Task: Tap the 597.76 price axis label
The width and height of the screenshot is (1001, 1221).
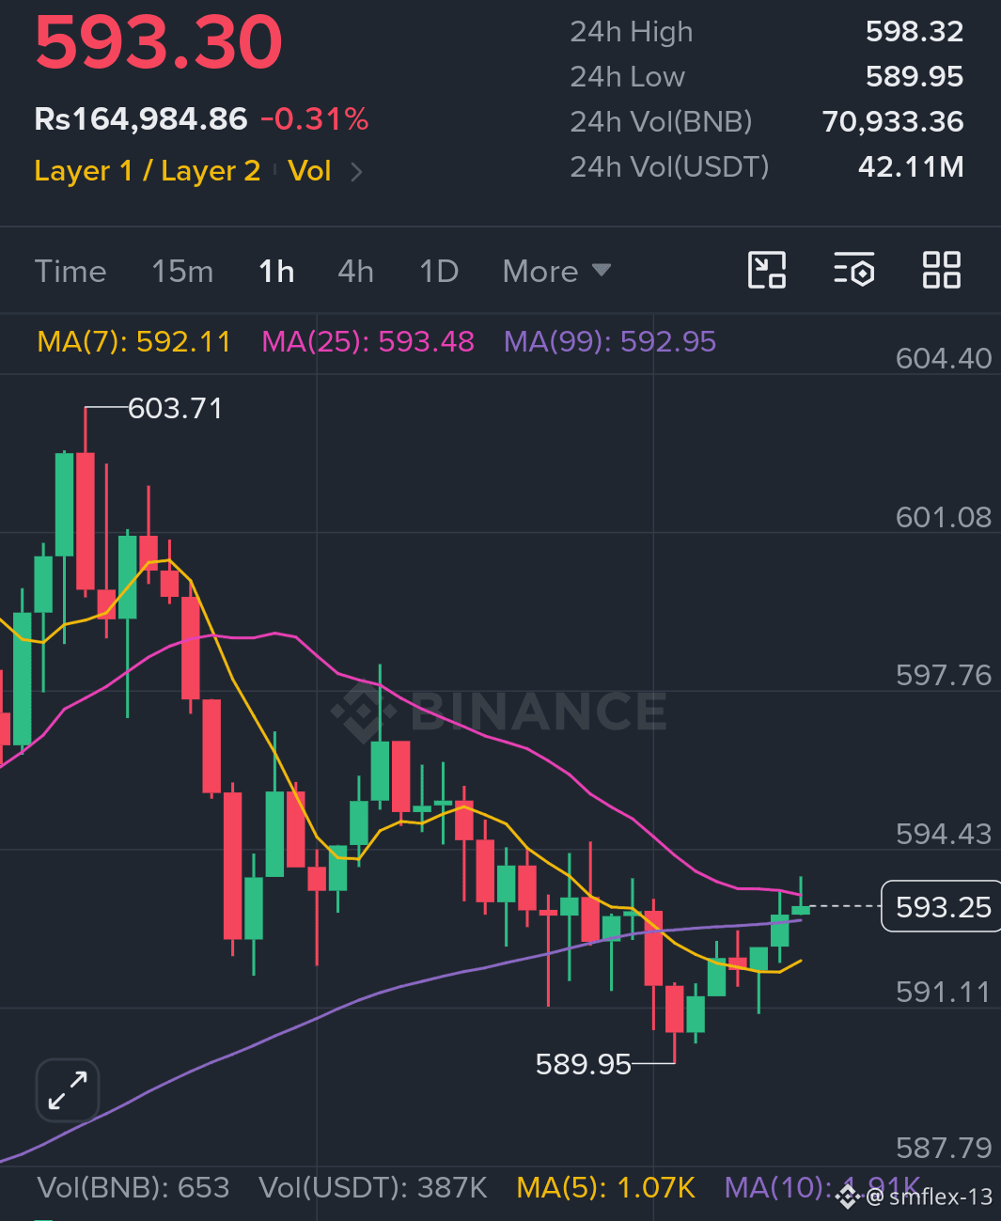Action: 944,675
